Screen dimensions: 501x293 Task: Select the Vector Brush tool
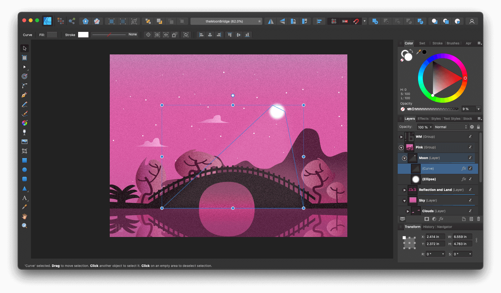coord(25,113)
